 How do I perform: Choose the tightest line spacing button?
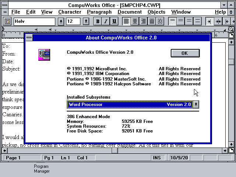172,21
